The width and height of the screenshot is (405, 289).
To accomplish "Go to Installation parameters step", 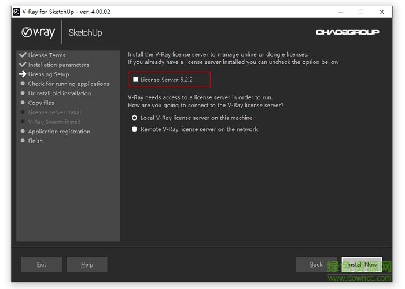I will (x=58, y=65).
